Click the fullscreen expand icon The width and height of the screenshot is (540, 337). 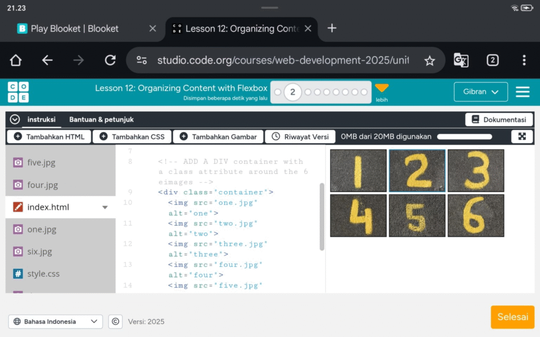coord(522,136)
